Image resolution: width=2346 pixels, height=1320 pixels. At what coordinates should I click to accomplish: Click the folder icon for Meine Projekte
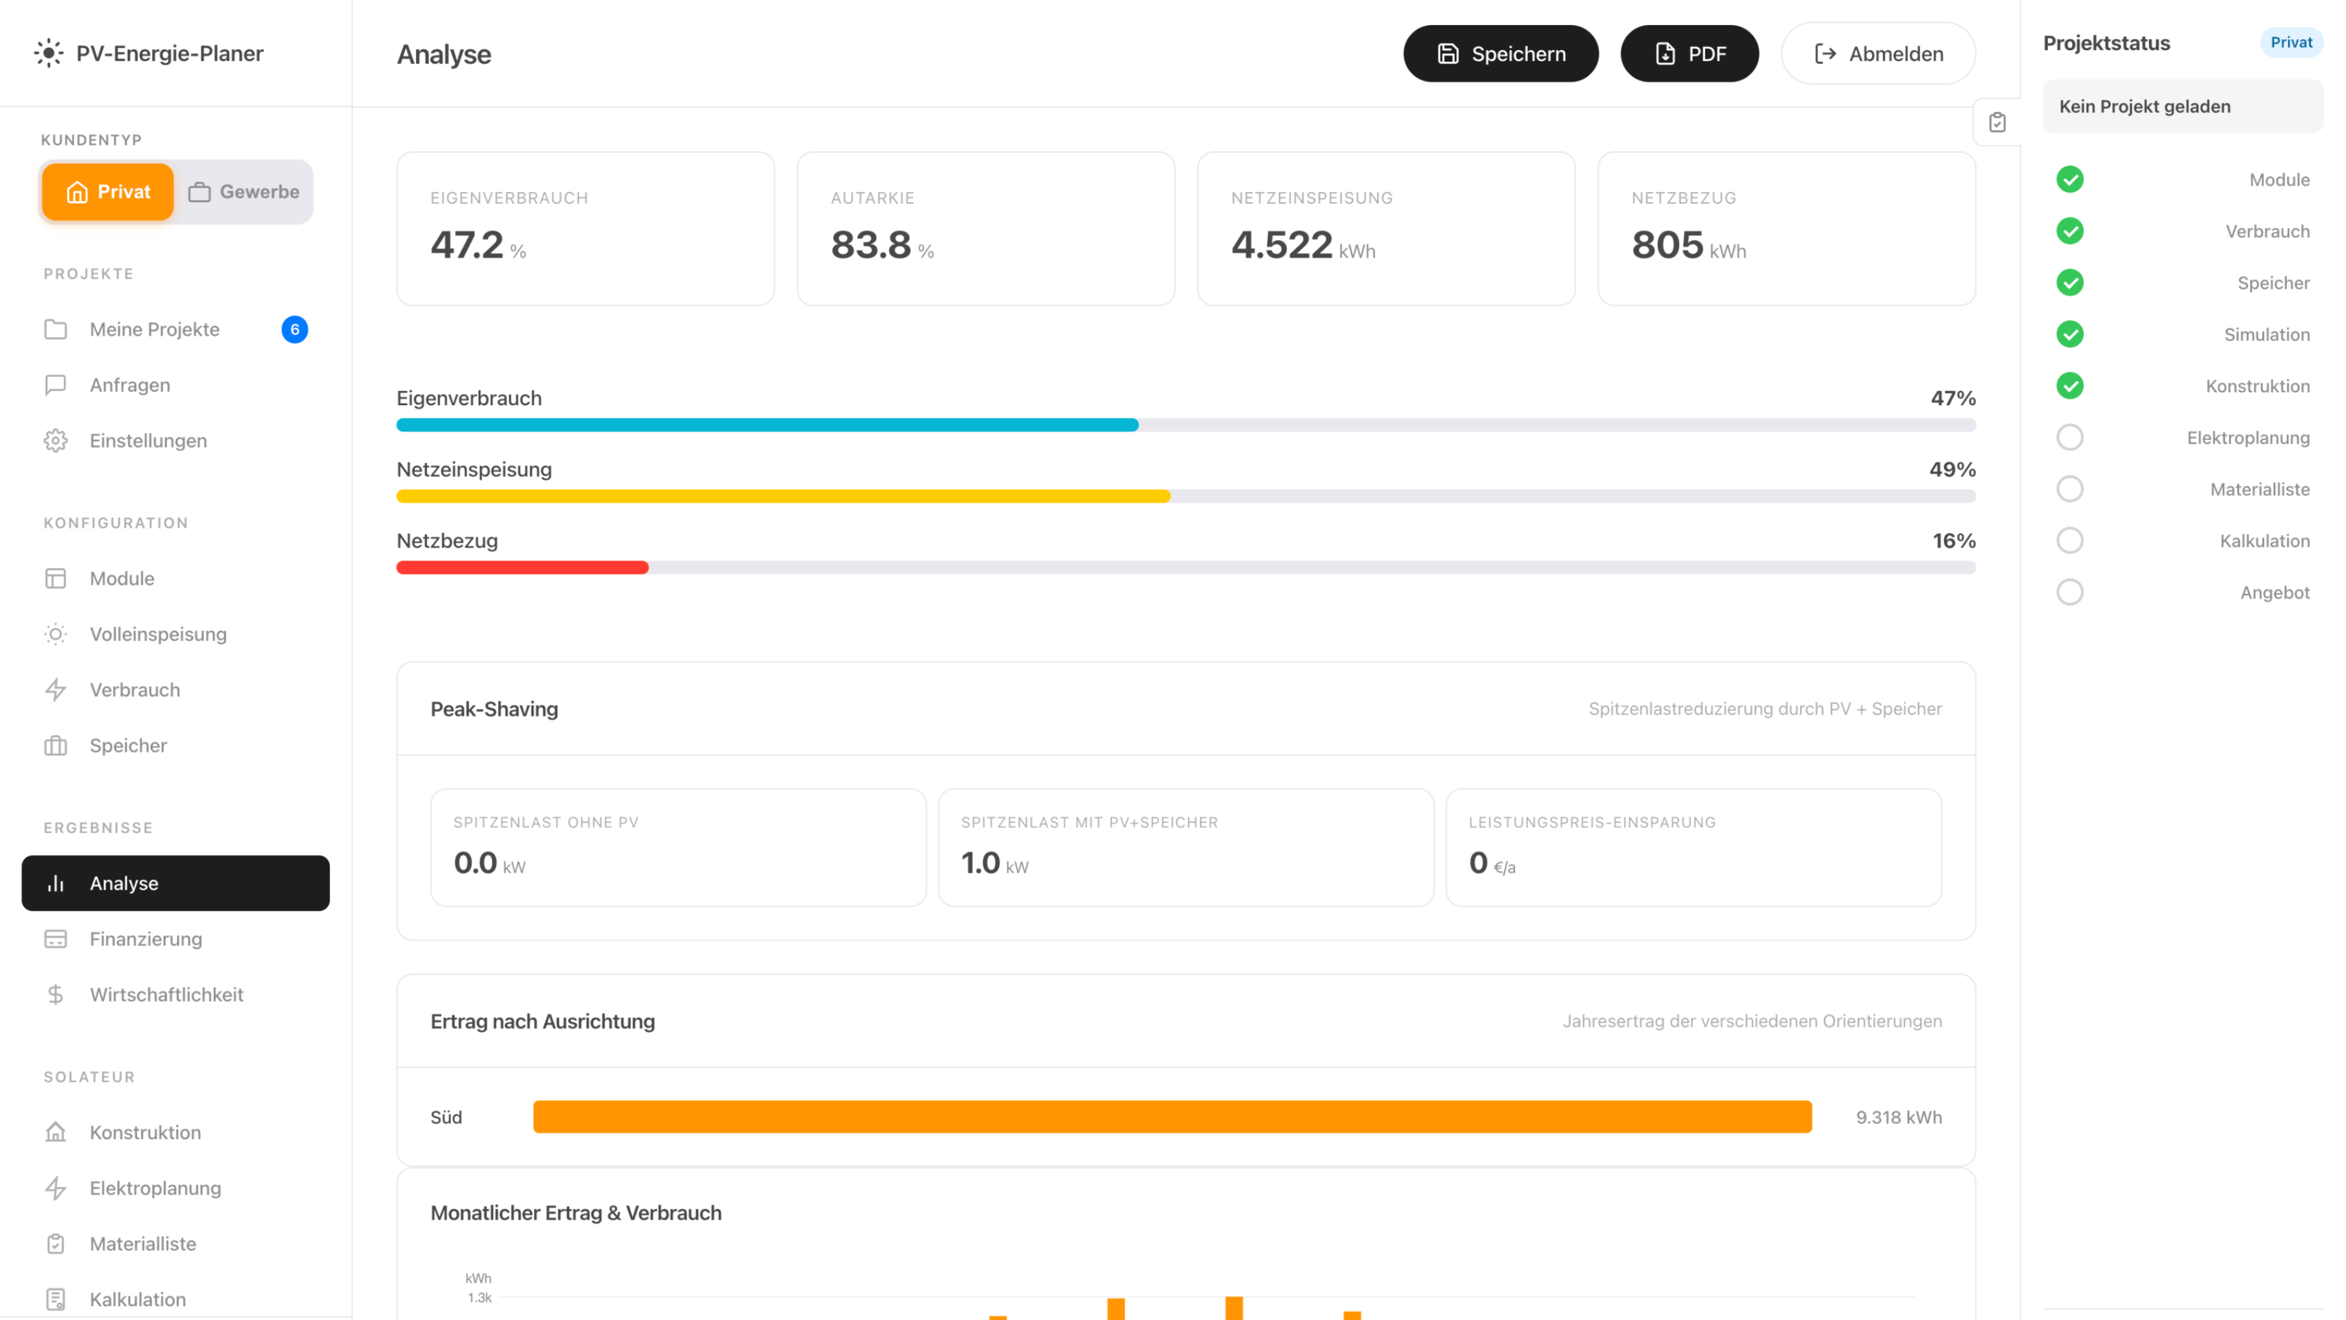point(56,329)
